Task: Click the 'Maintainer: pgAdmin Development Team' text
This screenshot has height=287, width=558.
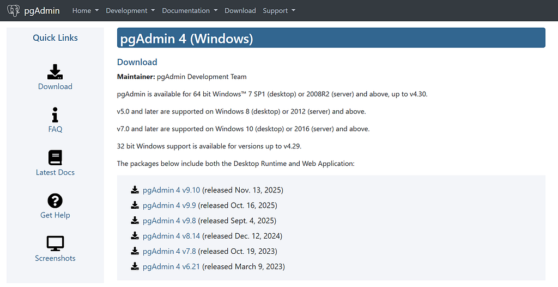Action: click(x=182, y=77)
